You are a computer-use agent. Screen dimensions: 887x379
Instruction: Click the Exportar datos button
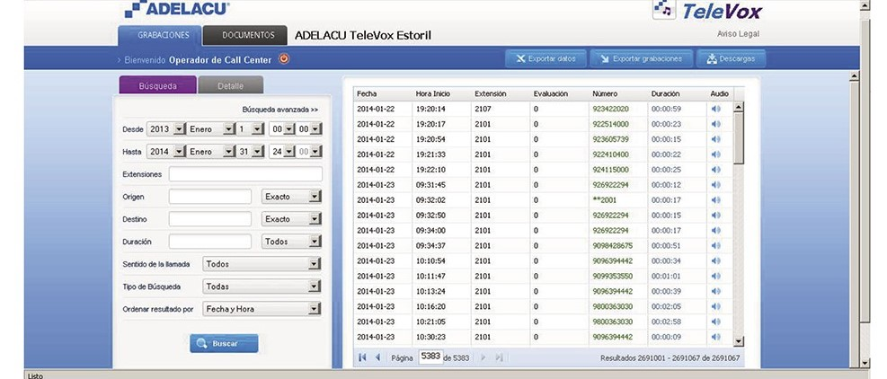(x=546, y=59)
